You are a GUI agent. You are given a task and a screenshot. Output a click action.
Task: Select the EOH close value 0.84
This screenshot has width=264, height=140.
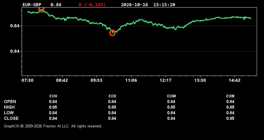pos(53,118)
